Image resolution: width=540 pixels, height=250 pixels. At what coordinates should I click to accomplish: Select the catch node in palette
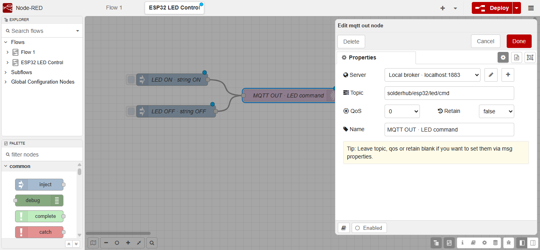39,232
